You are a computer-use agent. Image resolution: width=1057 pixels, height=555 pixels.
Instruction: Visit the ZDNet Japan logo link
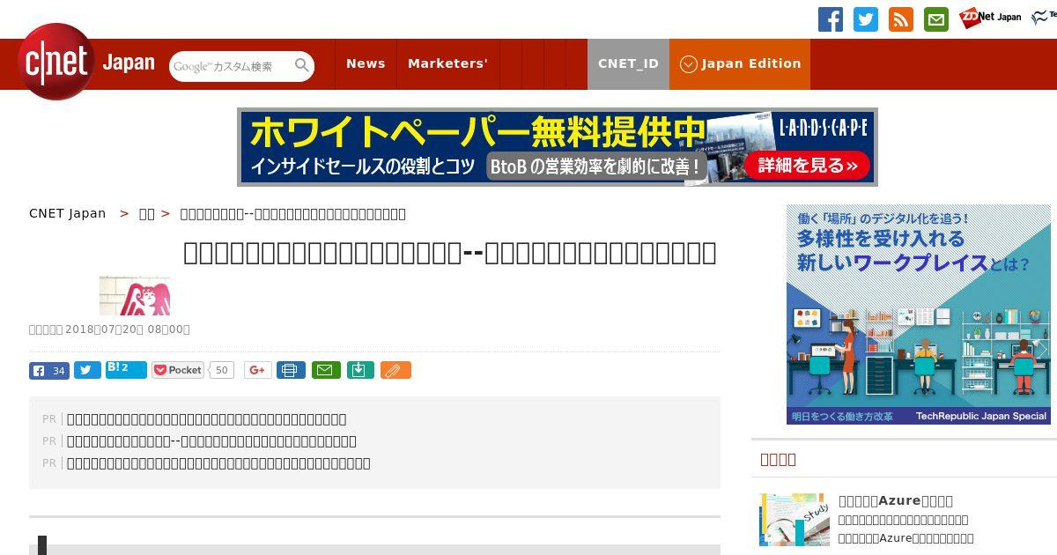point(990,18)
